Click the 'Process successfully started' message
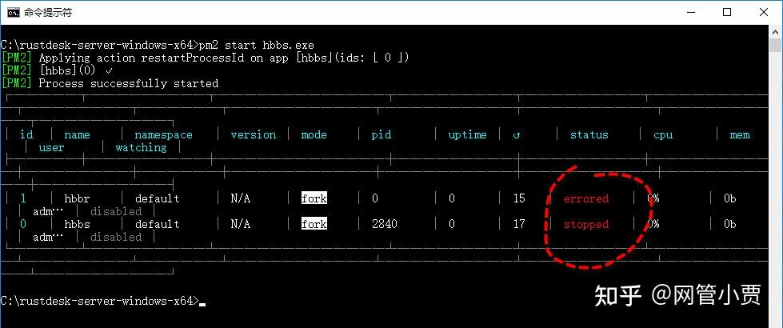783x328 pixels. [128, 83]
